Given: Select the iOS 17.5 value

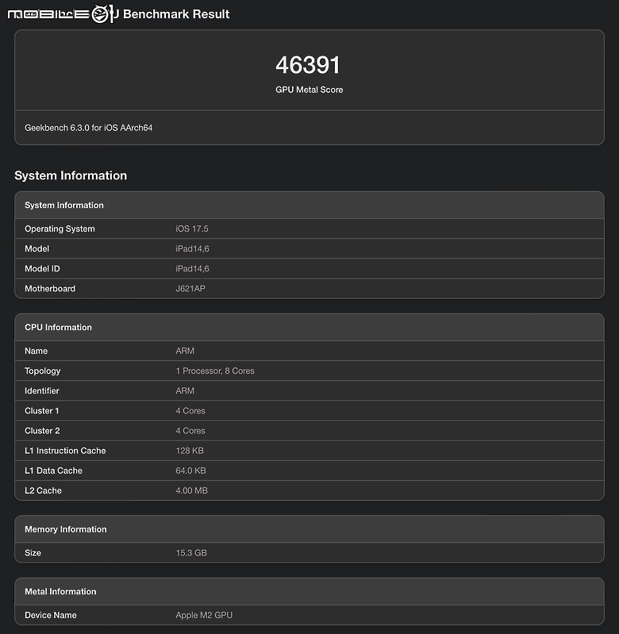Looking at the screenshot, I should (192, 229).
